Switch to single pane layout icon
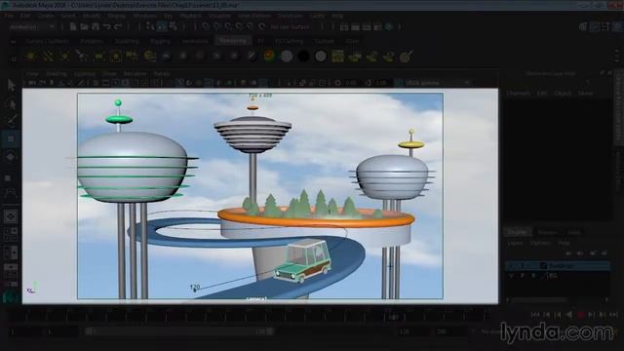The height and width of the screenshot is (351, 624). [x=11, y=216]
